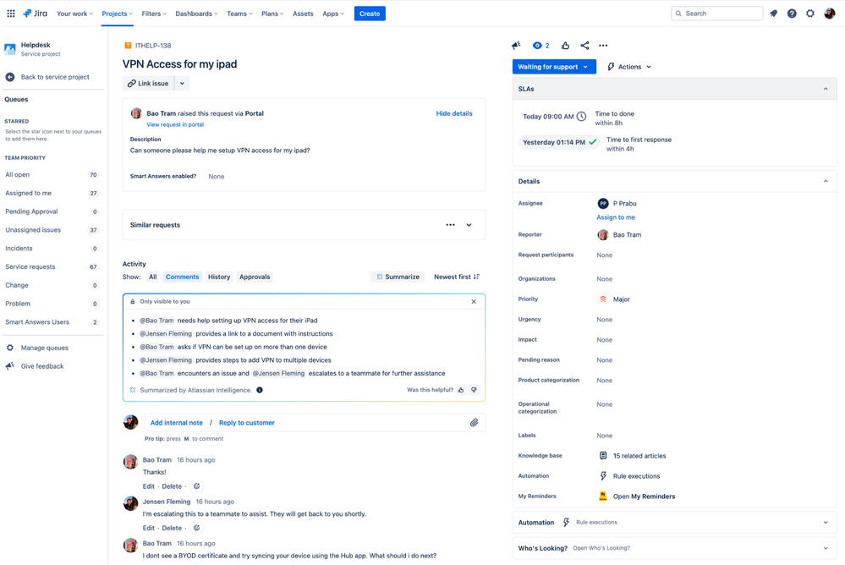This screenshot has width=845, height=565.
Task: Open the Projects menu
Action: pyautogui.click(x=117, y=14)
